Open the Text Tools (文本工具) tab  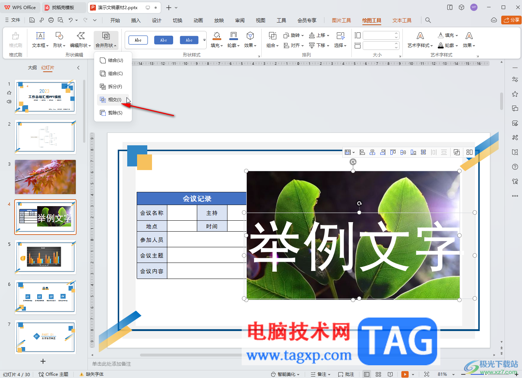point(402,20)
